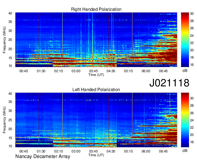Click the Left Handed Polarization title

[x=96, y=90]
